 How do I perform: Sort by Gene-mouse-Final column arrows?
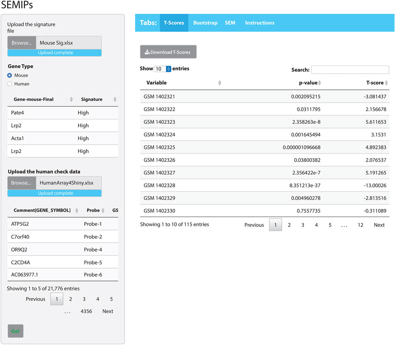[x=71, y=99]
